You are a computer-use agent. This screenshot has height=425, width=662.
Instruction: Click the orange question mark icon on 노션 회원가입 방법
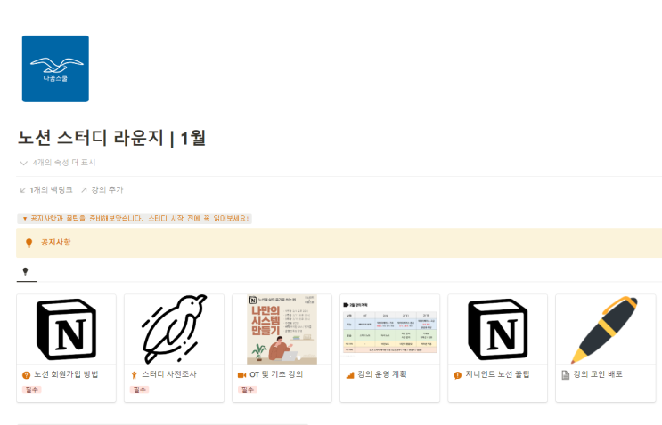coord(26,375)
